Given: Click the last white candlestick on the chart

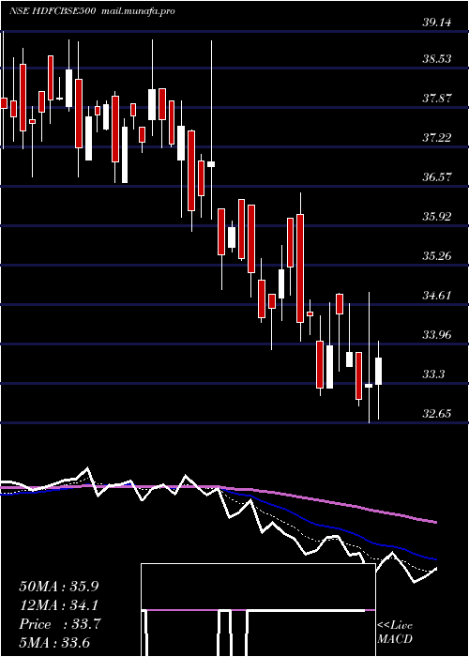Looking at the screenshot, I should click(379, 371).
